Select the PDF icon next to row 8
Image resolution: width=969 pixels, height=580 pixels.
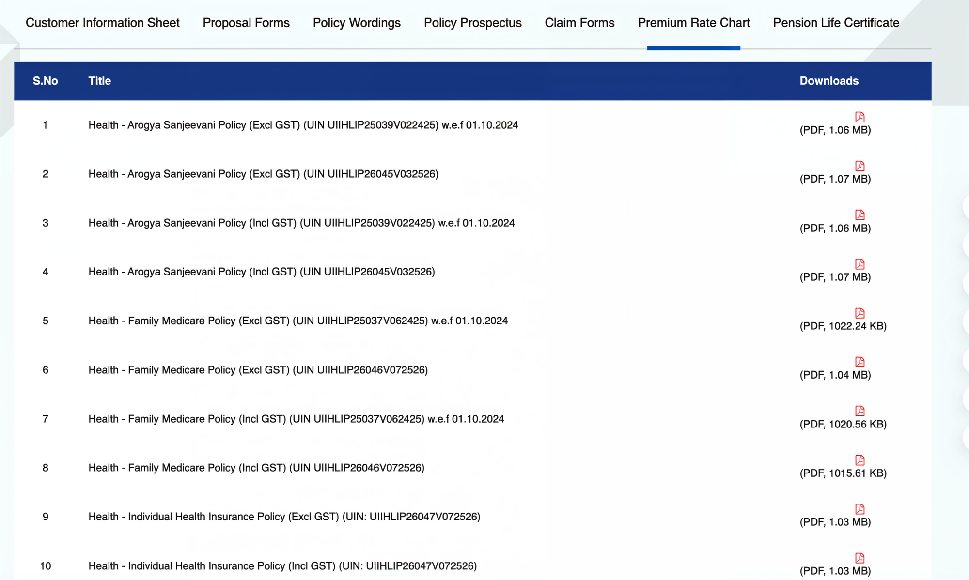pyautogui.click(x=860, y=459)
